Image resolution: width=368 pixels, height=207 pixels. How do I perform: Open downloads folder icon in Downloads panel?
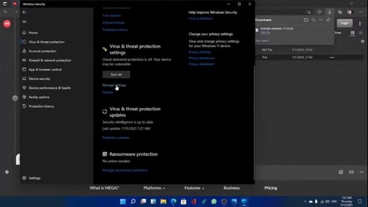(306, 20)
